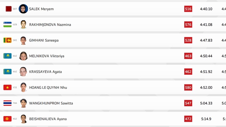The width and height of the screenshot is (226, 127).
Task: Select red bib number 472
Action: 188,119
